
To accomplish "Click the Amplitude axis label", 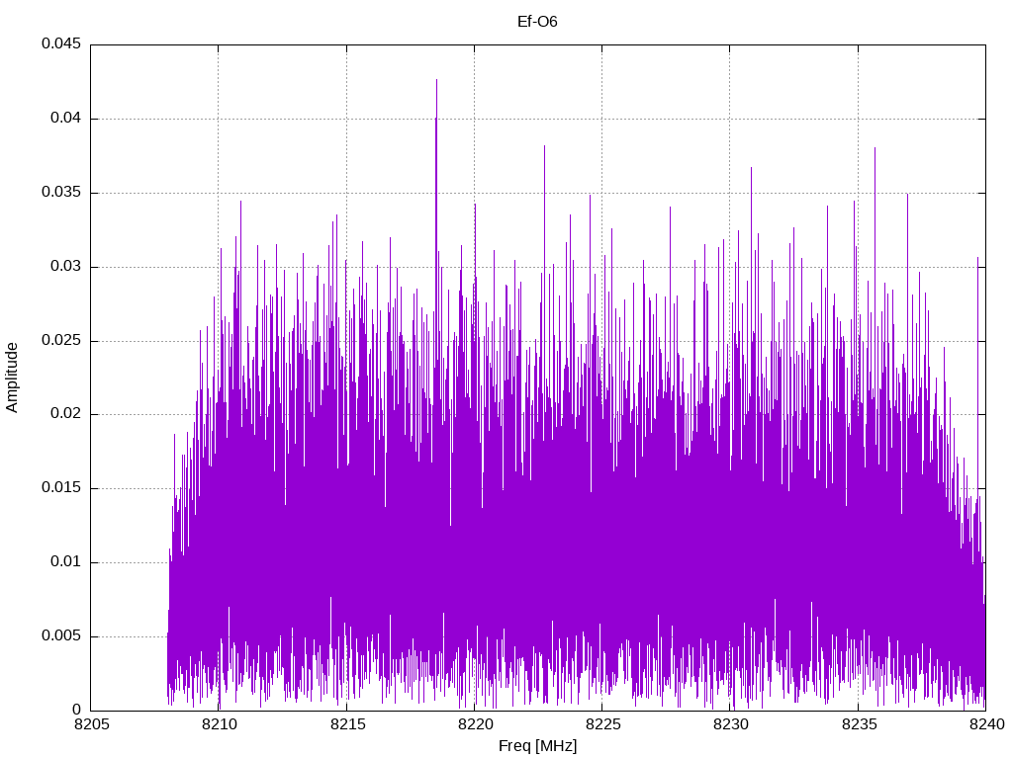I will 12,378.
